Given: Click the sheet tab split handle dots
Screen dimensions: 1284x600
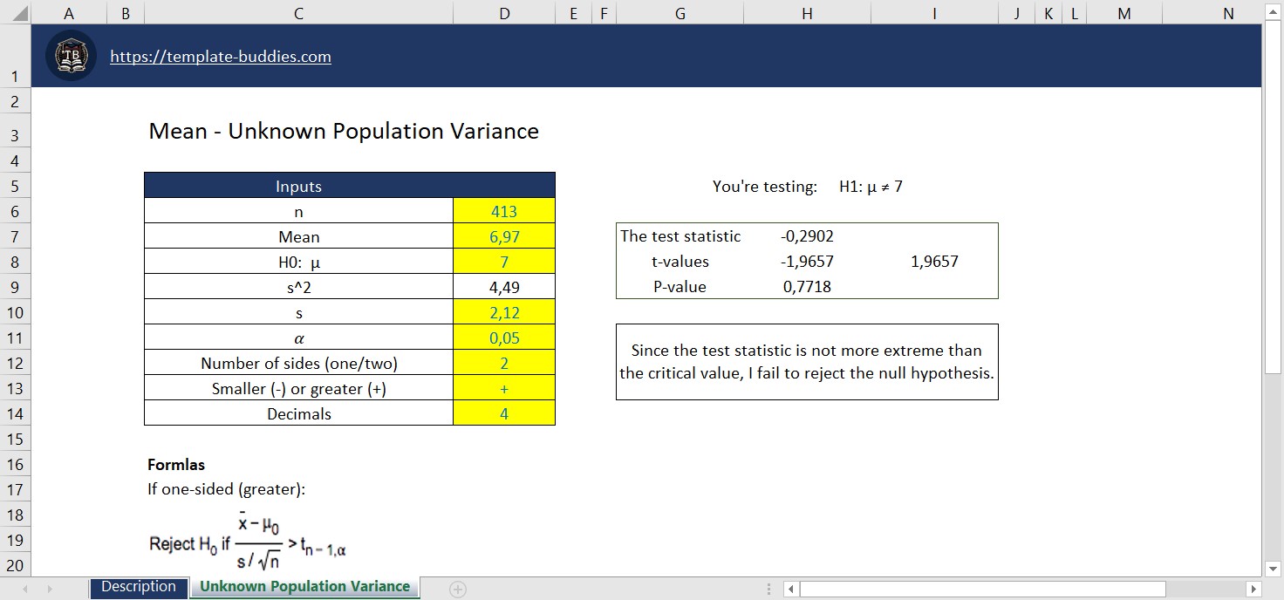Looking at the screenshot, I should [768, 589].
